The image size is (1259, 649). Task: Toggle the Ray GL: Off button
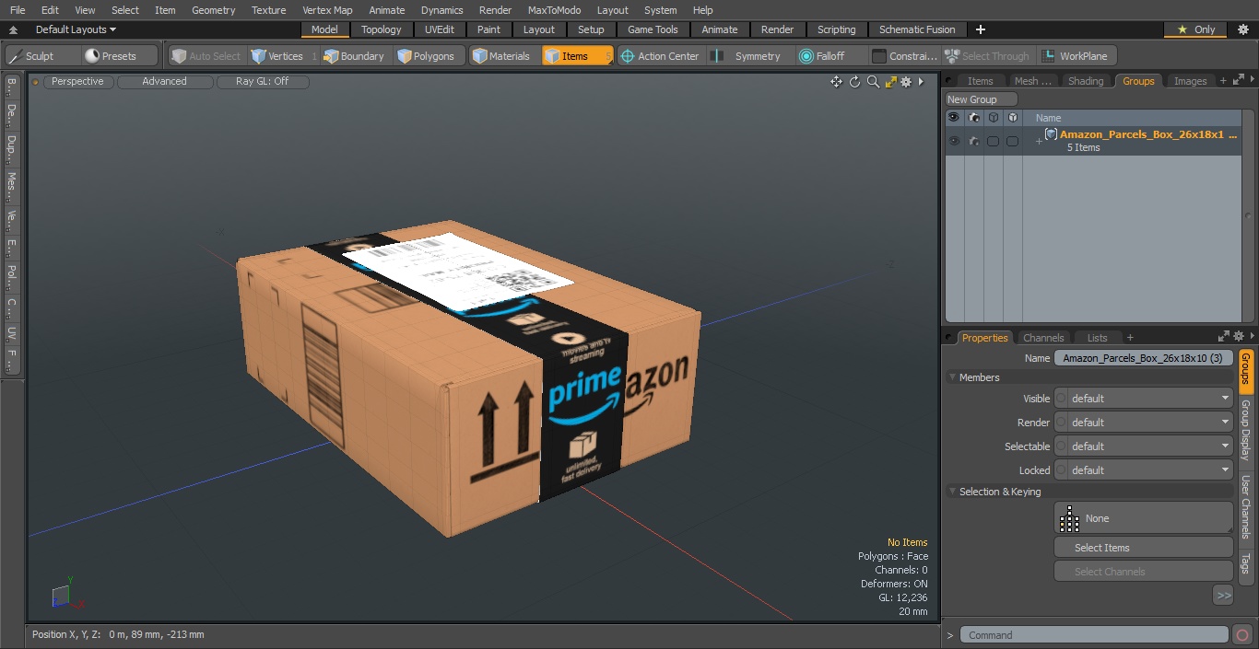[x=263, y=82]
